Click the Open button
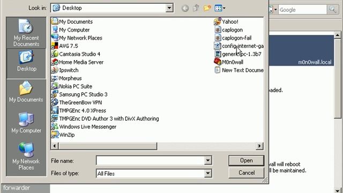 click(x=247, y=161)
